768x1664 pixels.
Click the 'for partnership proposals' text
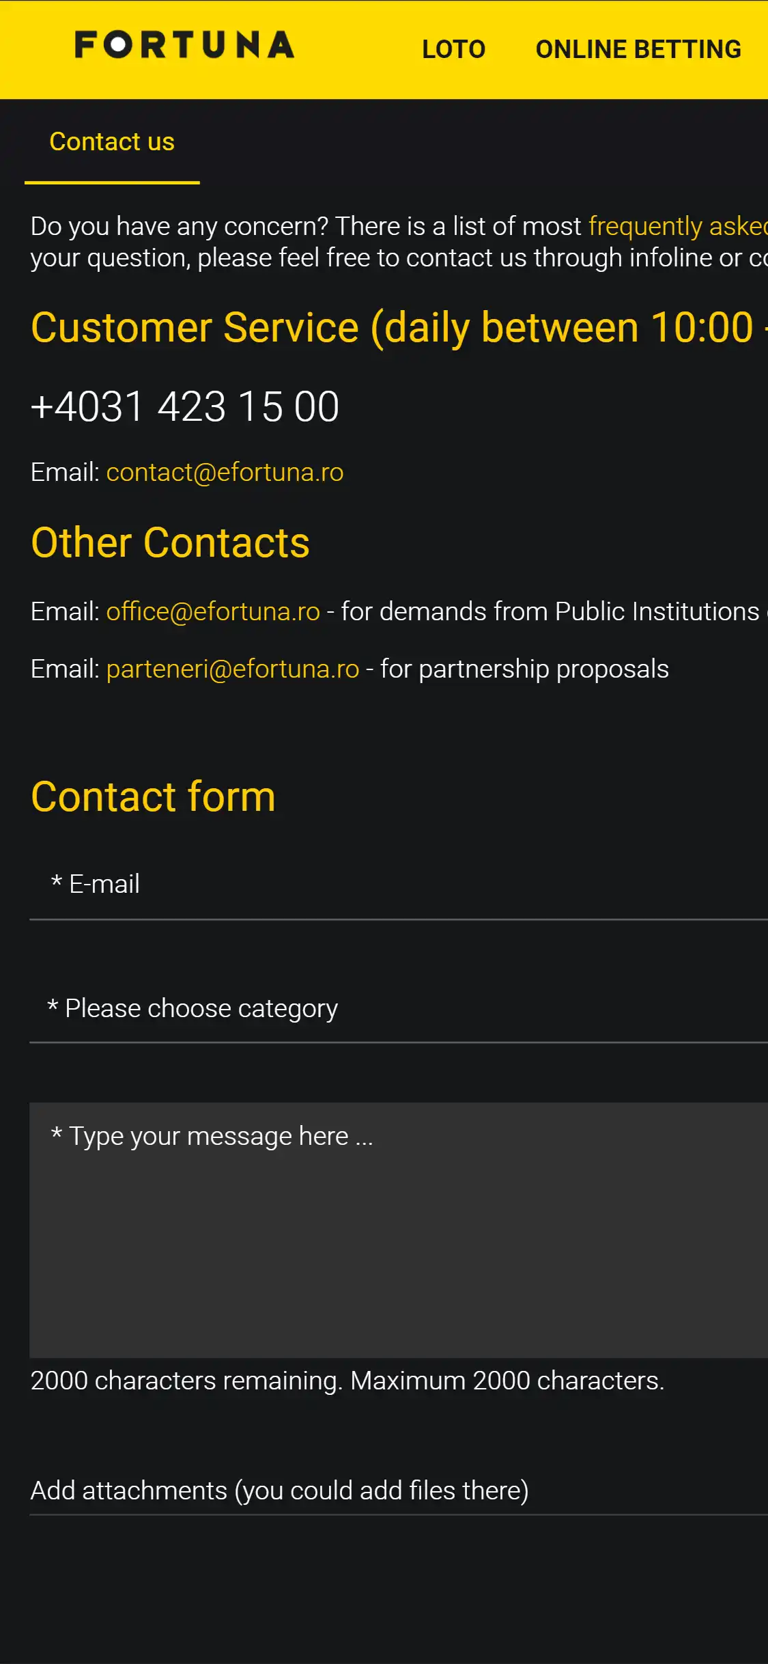(x=524, y=669)
